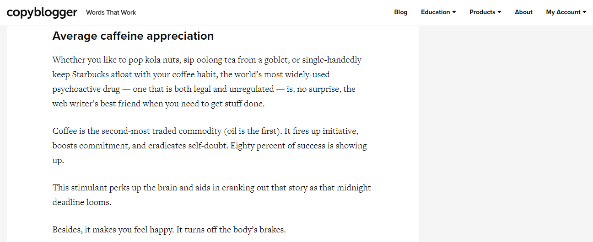This screenshot has width=593, height=242.
Task: Expand the My Account dropdown arrow
Action: point(584,12)
